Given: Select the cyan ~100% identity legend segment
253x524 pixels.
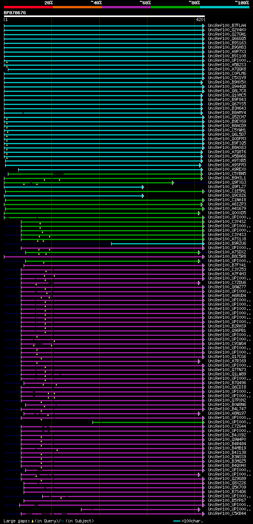Looking at the screenshot, I should 225,7.
